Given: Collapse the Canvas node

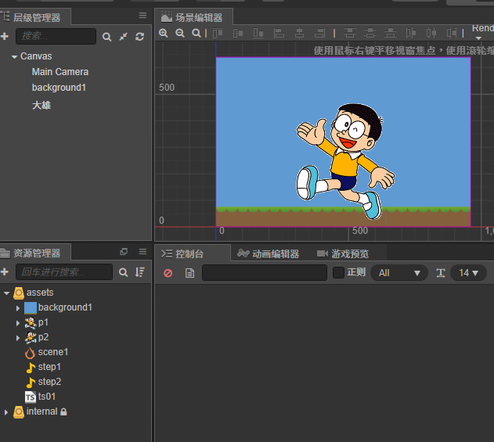Looking at the screenshot, I should point(14,57).
